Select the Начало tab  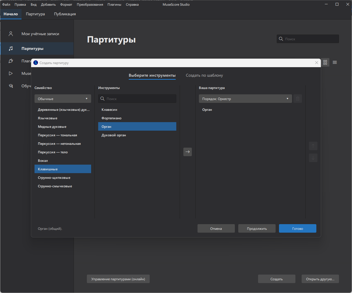pos(11,14)
